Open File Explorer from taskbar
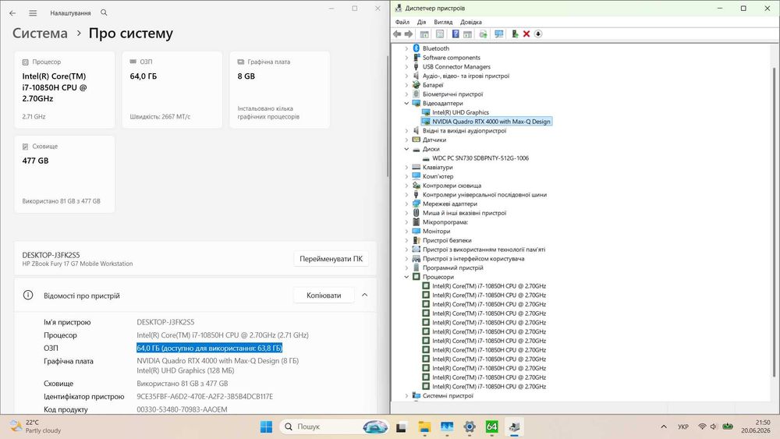Image resolution: width=780 pixels, height=439 pixels. pos(424,427)
